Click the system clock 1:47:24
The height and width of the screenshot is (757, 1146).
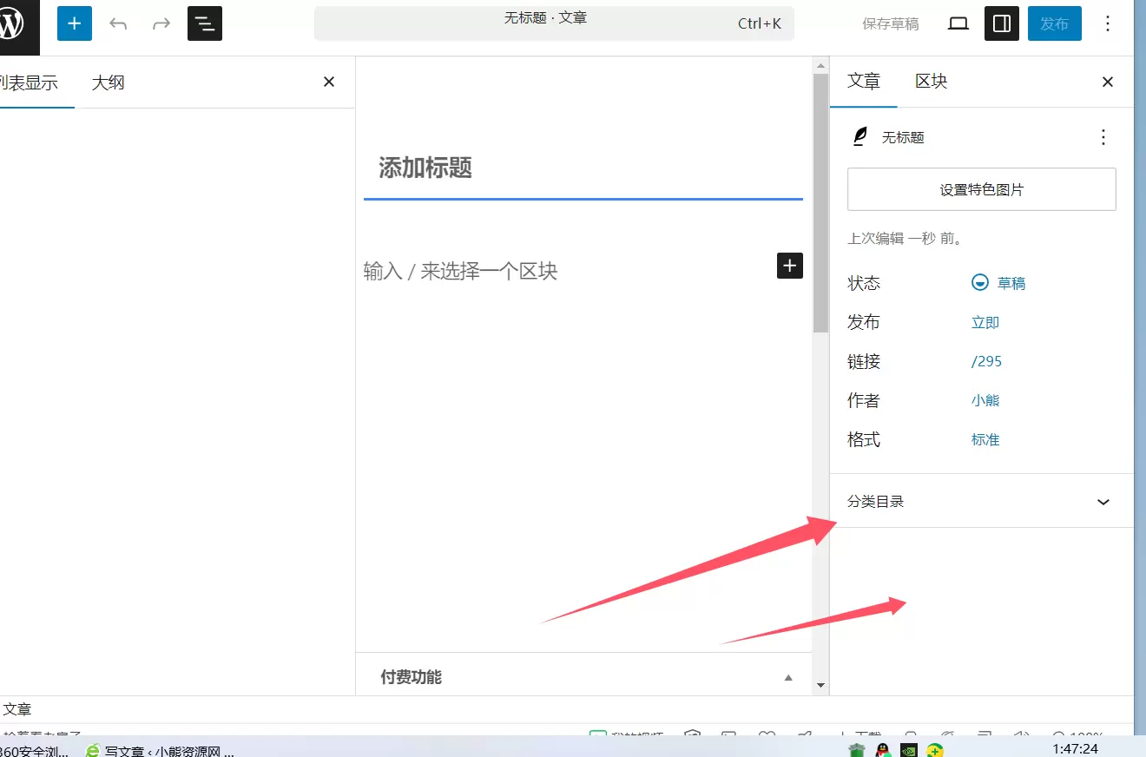click(x=1076, y=748)
